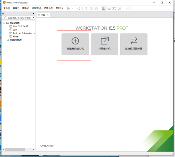
Task: Switch to the 主页 tab
Action: pos(42,15)
